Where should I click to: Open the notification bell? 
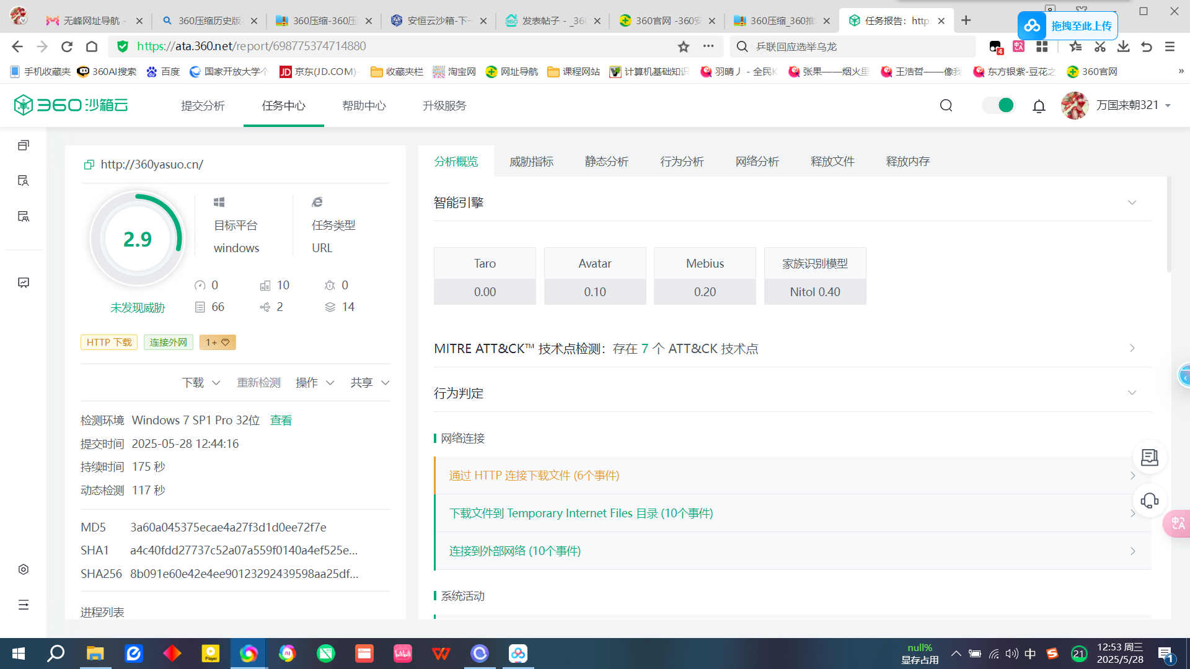click(x=1039, y=106)
